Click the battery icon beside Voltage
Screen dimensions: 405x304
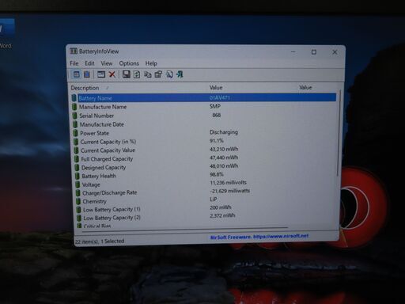point(78,184)
